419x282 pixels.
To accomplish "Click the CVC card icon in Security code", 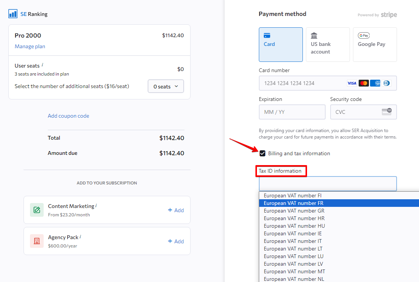I will [386, 112].
